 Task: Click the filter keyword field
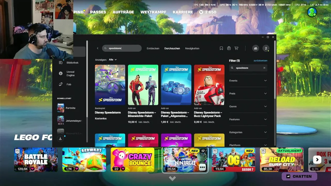click(x=248, y=68)
